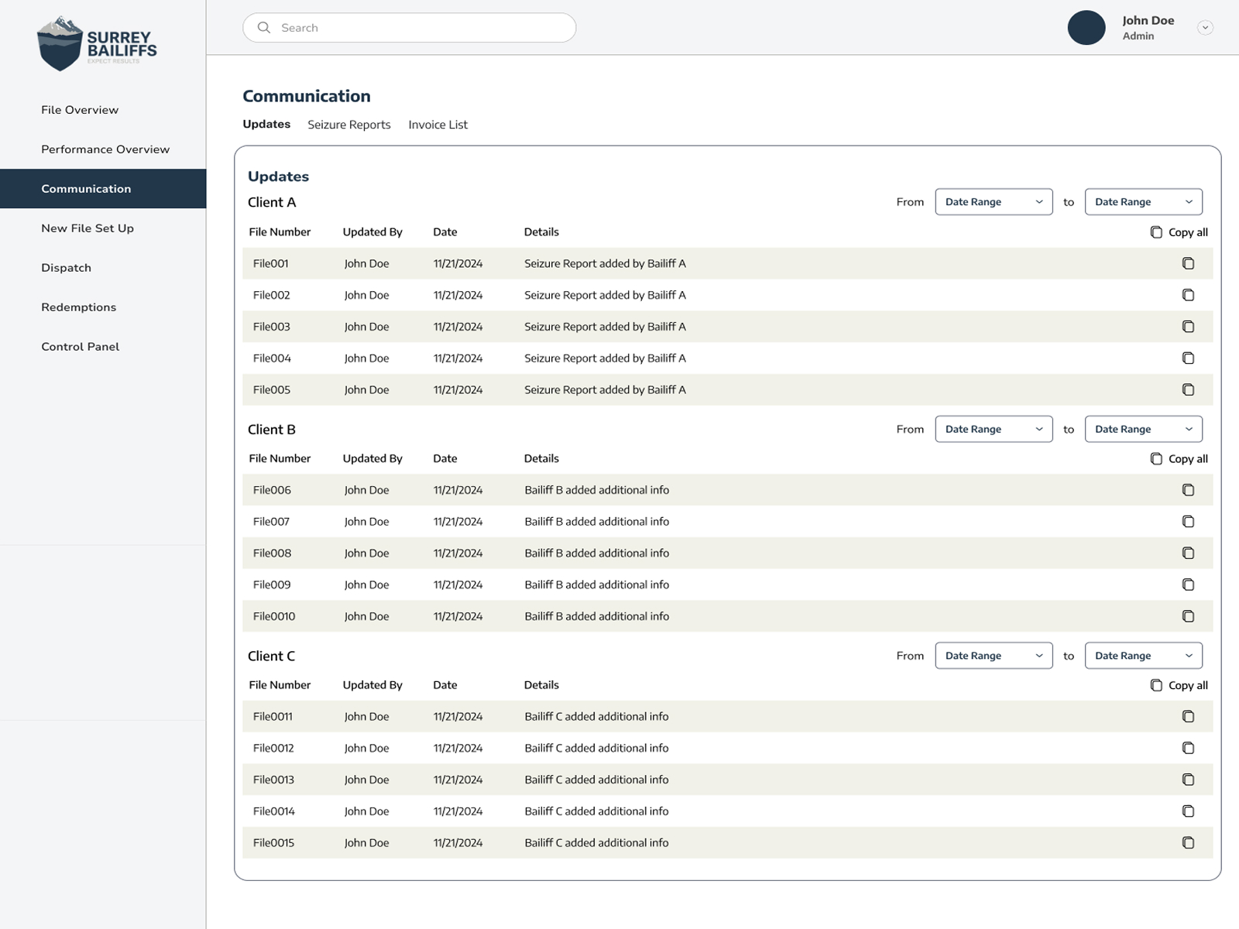Open the From Date Range dropdown for Client A
The width and height of the screenshot is (1239, 929).
point(994,201)
